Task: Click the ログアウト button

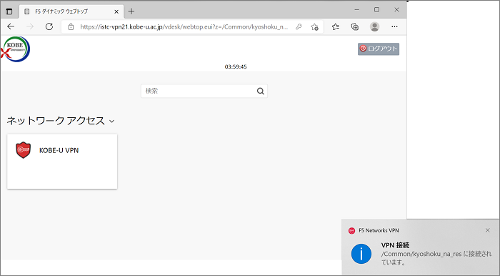Action: point(379,49)
